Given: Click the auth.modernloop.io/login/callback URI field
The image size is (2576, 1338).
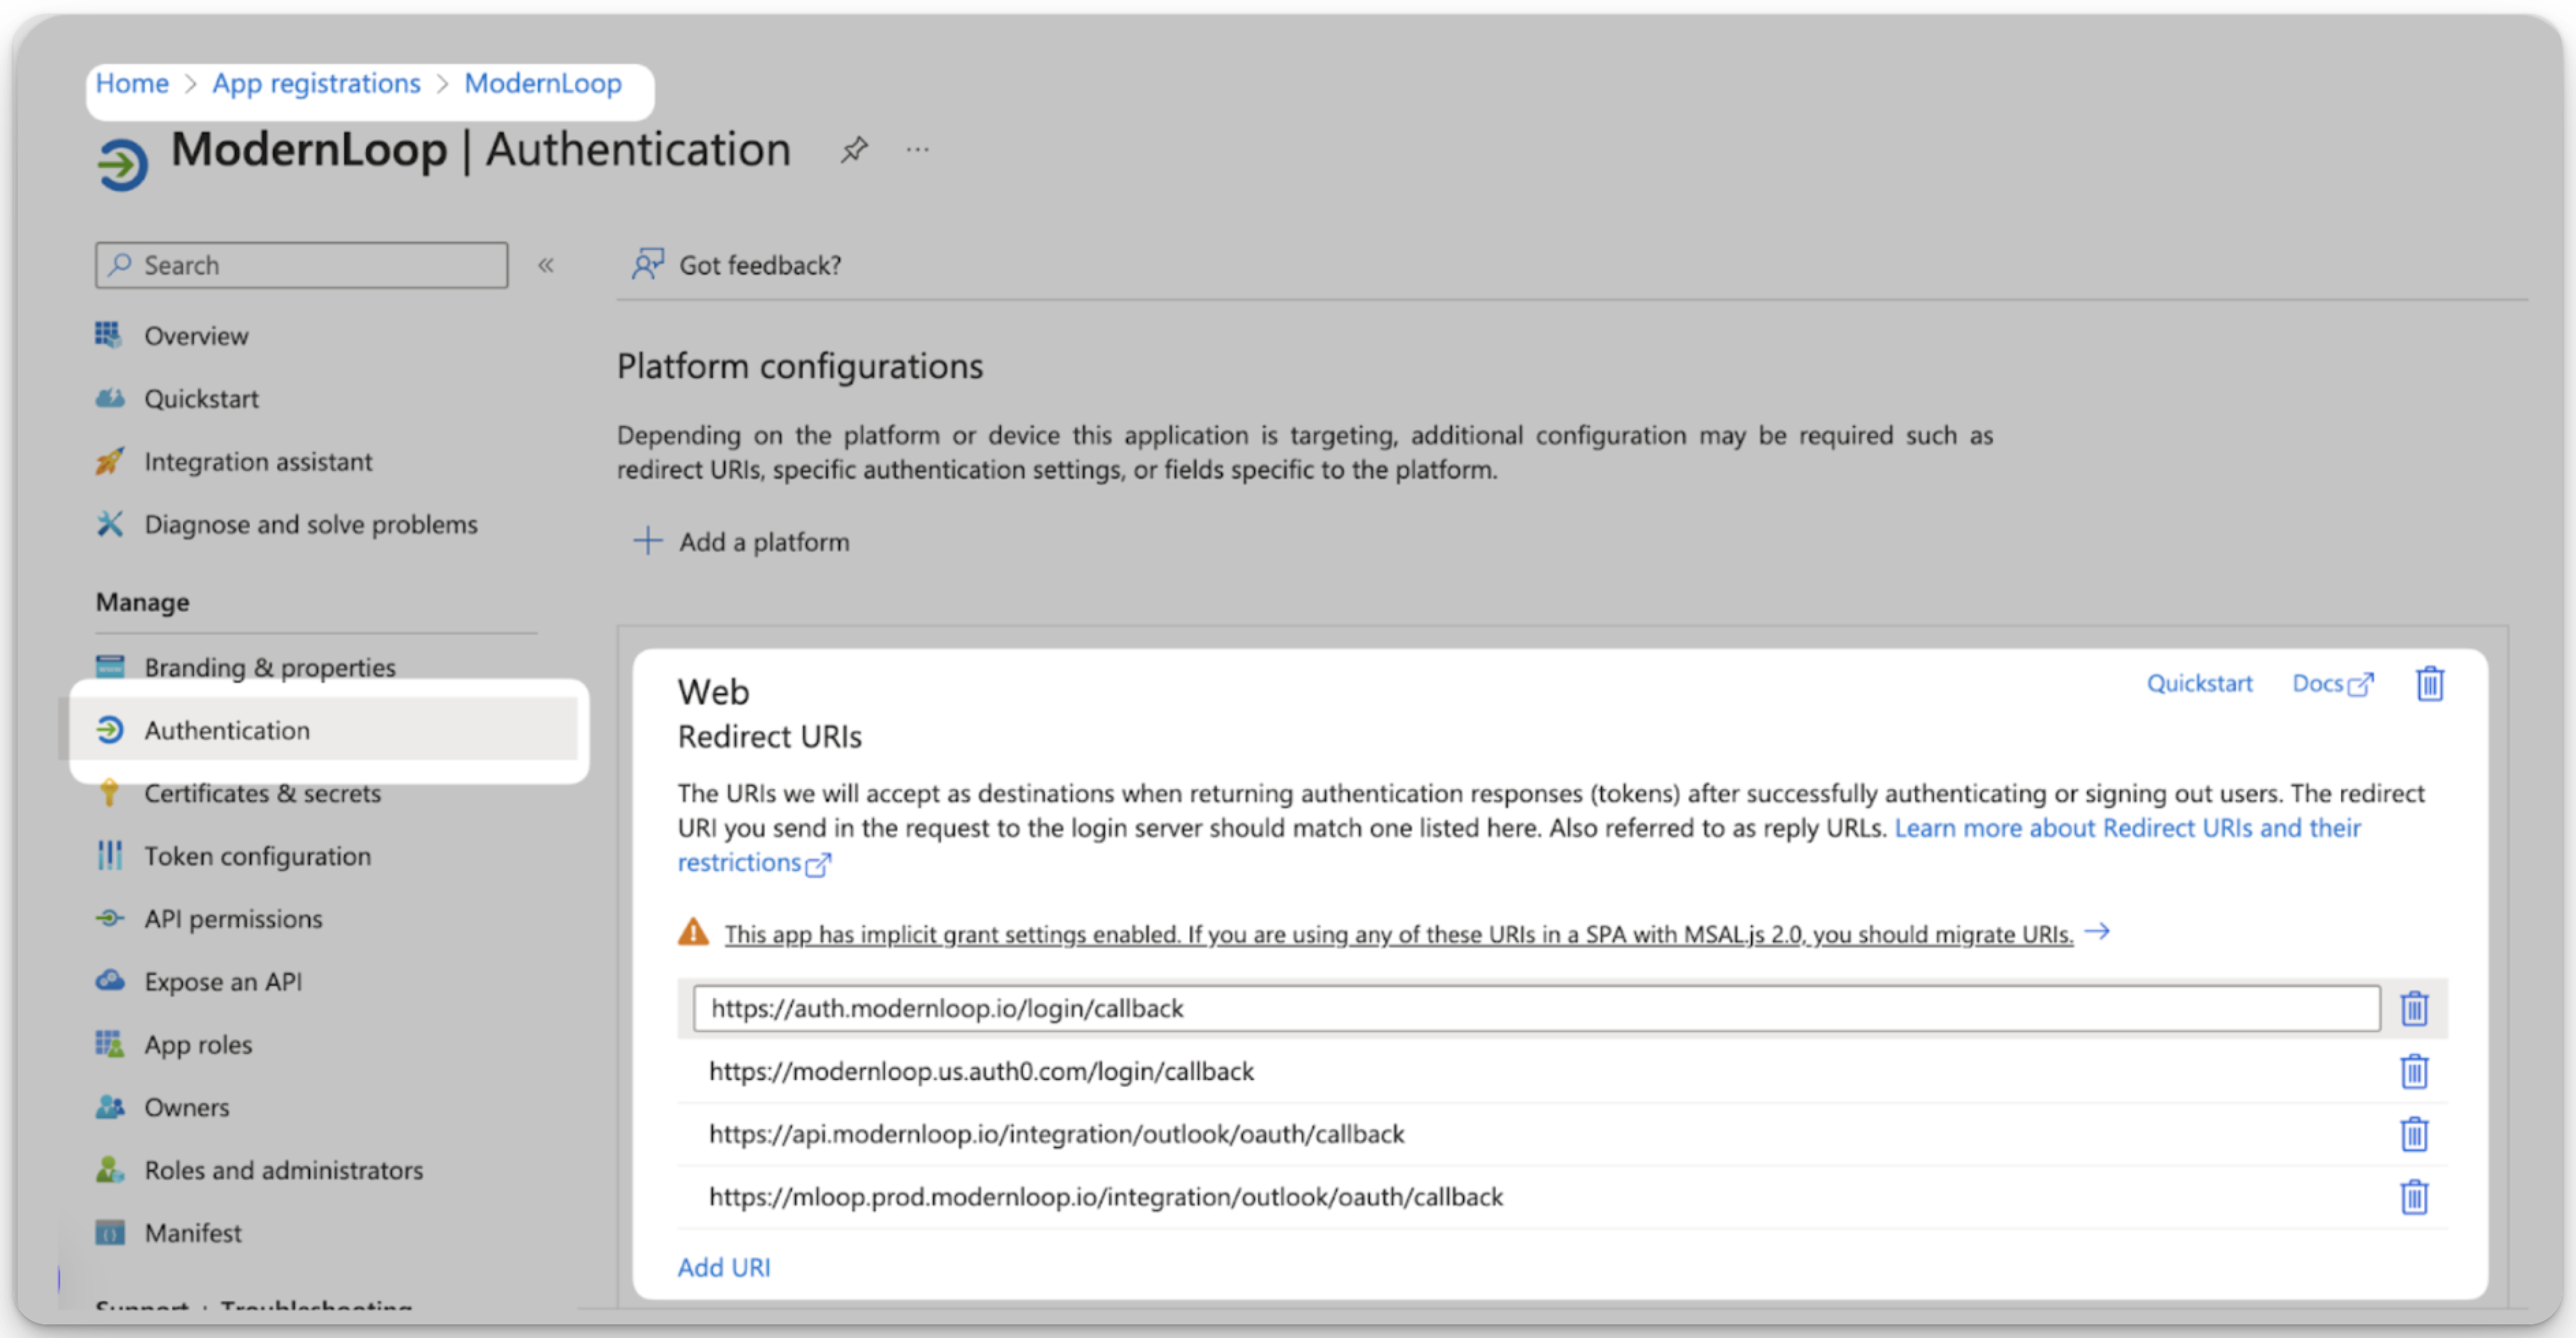Looking at the screenshot, I should pos(1536,1008).
